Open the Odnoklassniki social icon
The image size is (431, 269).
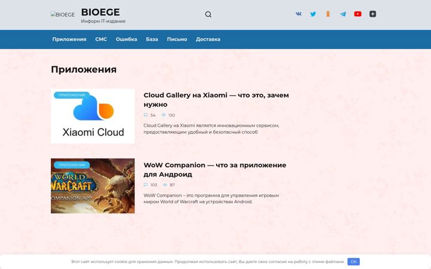(x=328, y=14)
